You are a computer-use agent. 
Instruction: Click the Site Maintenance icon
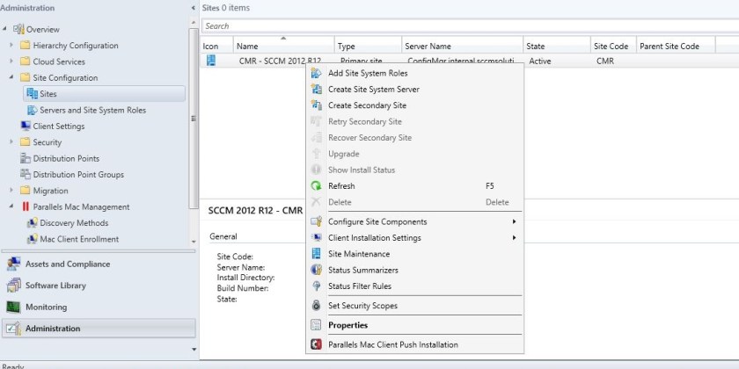(317, 254)
